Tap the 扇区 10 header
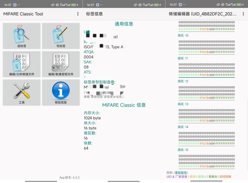Viewport: 248px width, 183px height. (183, 35)
